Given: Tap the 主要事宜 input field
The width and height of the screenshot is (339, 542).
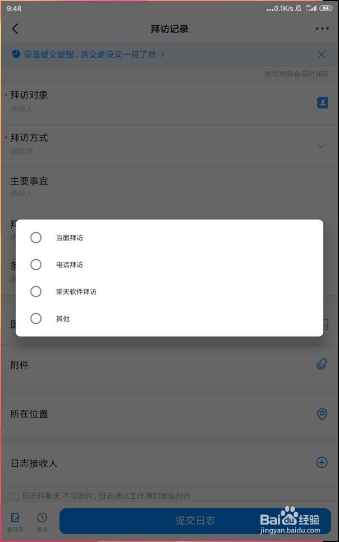Looking at the screenshot, I should click(157, 193).
